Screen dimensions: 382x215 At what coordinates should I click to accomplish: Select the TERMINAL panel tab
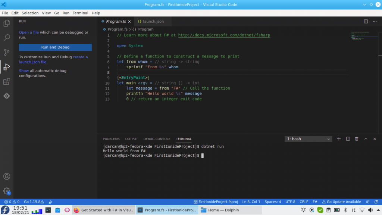pyautogui.click(x=184, y=139)
